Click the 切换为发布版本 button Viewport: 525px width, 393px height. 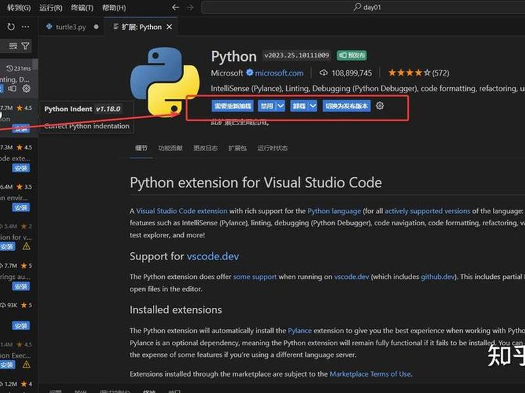point(346,106)
